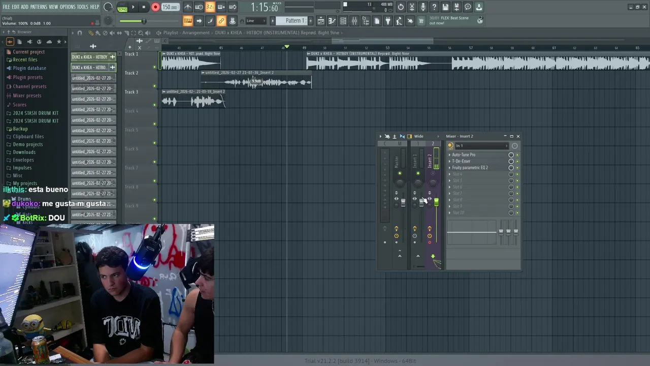The height and width of the screenshot is (366, 650).
Task: Mute the Master channel green LED
Action: 400,173
